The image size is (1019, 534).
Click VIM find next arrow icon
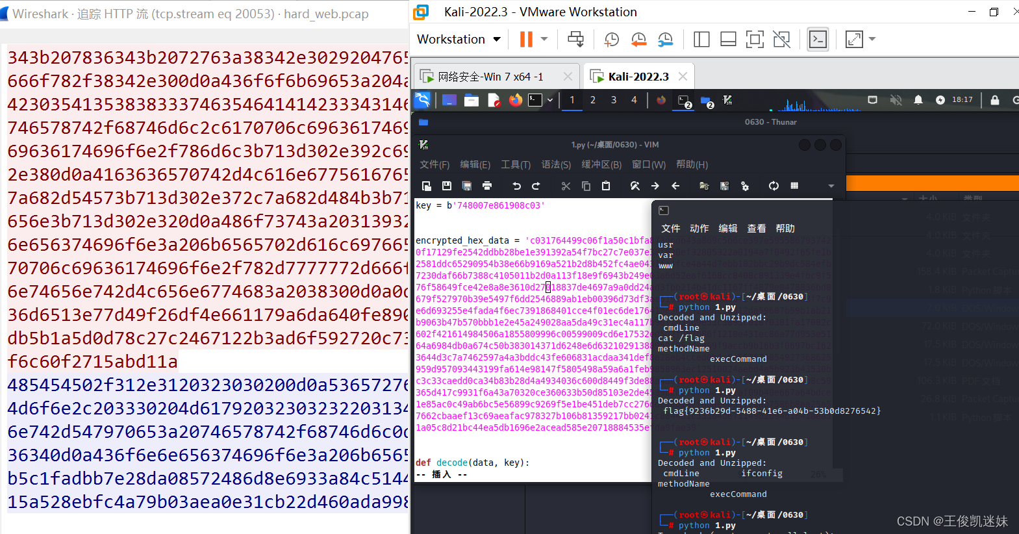[x=655, y=186]
